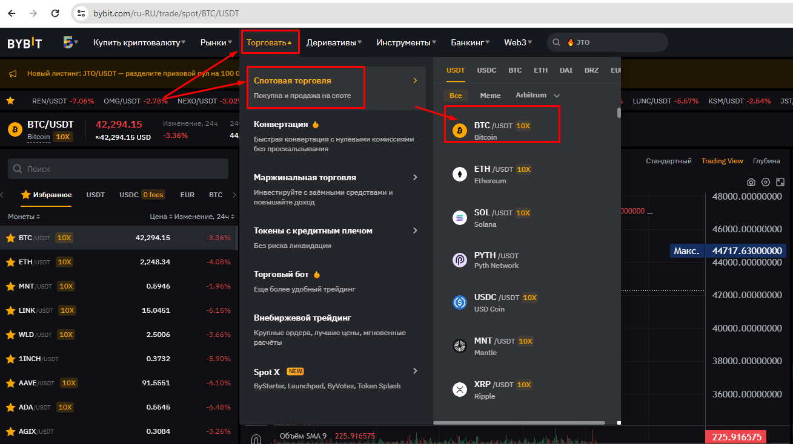Open the Банкинг dropdown menu
The width and height of the screenshot is (793, 444).
pyautogui.click(x=470, y=42)
